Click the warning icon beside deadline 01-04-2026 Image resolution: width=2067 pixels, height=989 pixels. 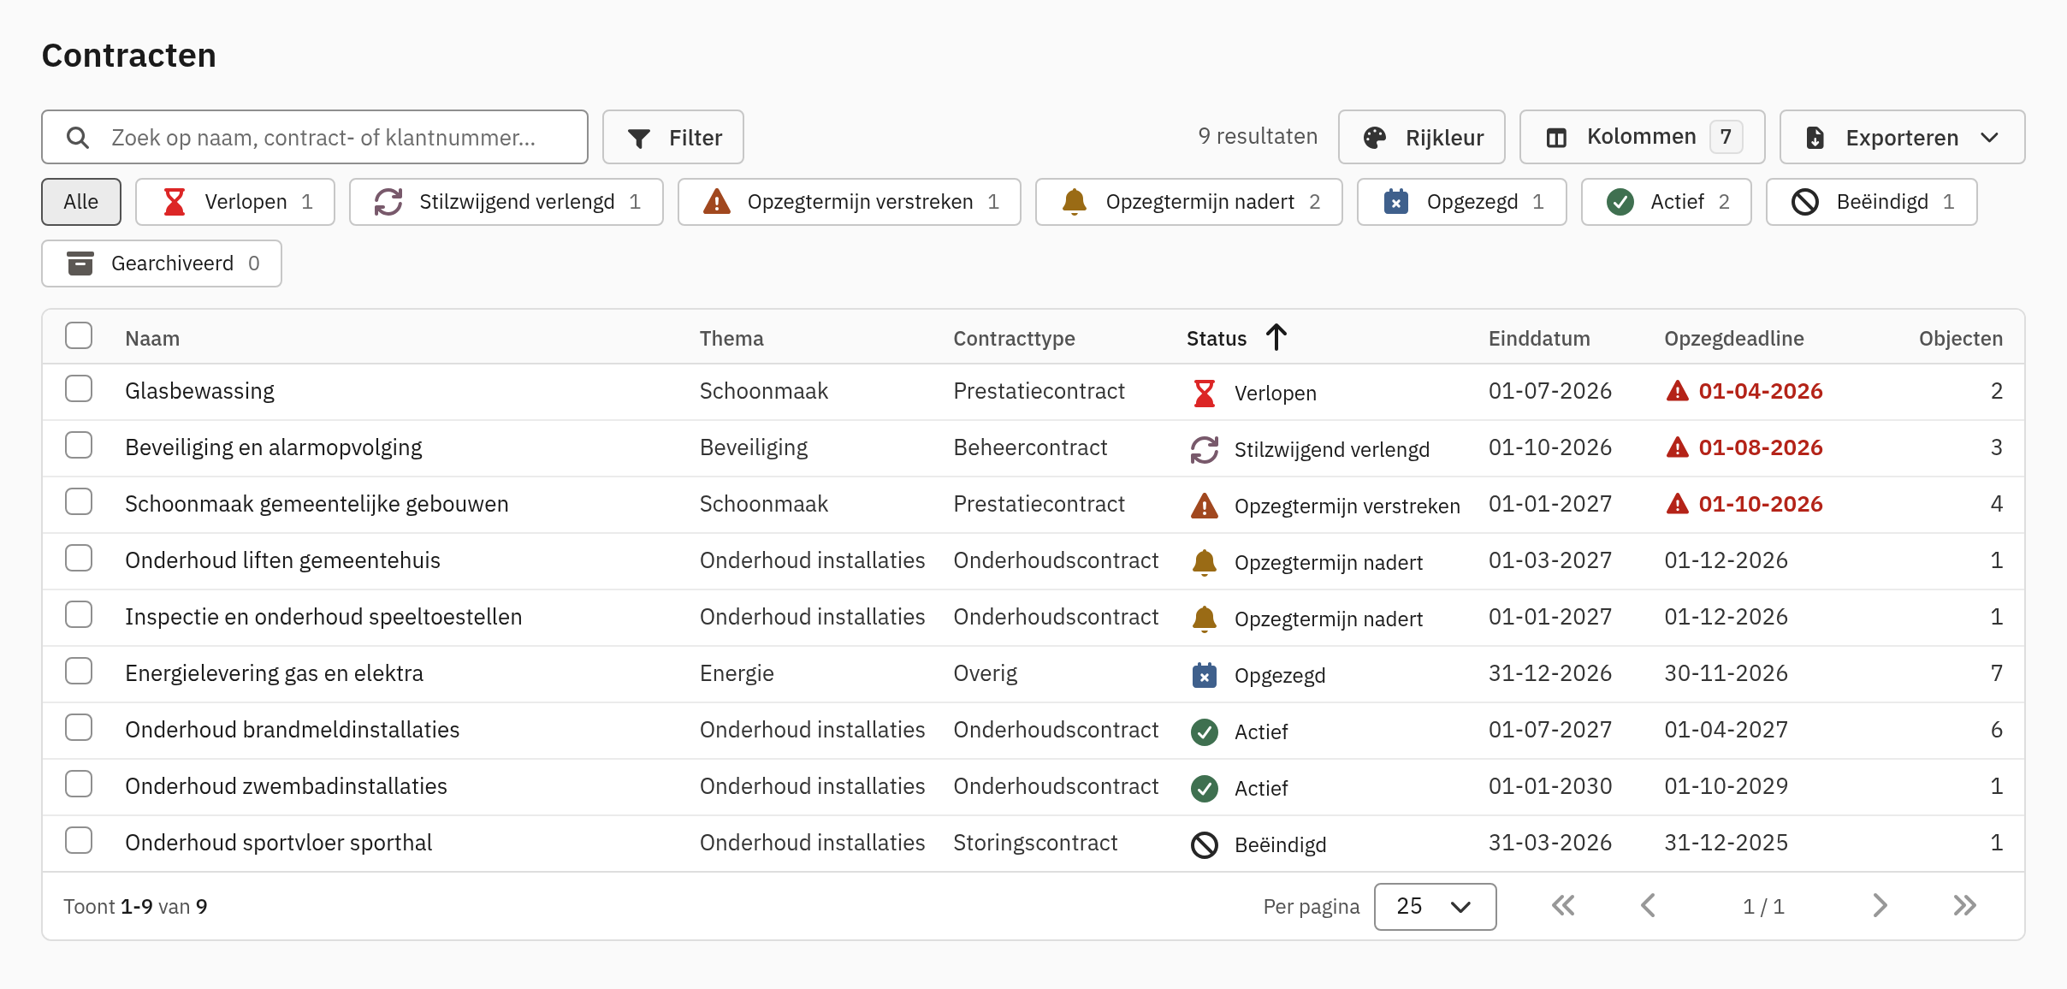(1677, 391)
